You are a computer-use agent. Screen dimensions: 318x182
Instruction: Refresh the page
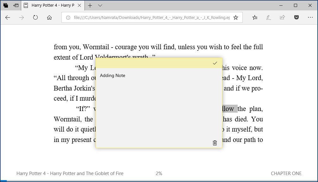tap(35, 18)
